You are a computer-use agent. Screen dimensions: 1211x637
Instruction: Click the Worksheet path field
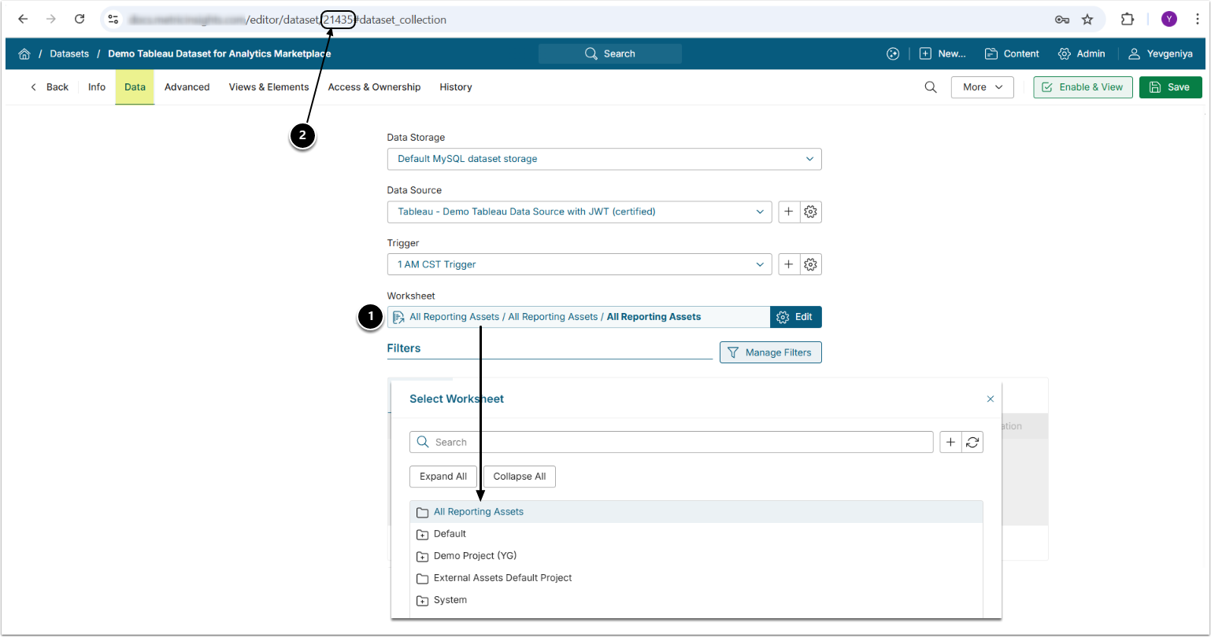579,317
